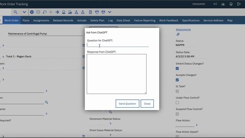Image resolution: width=245 pixels, height=138 pixels.
Task: Go to the previous record with left arrow
Action: [51, 12]
